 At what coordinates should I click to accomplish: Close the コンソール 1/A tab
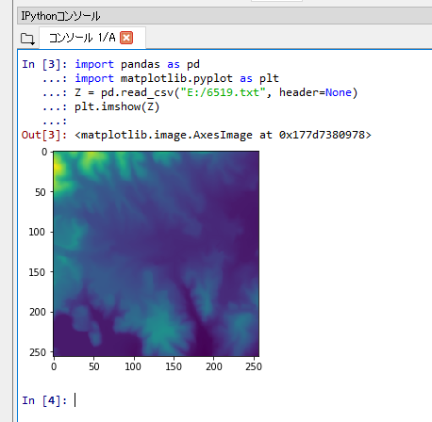126,38
